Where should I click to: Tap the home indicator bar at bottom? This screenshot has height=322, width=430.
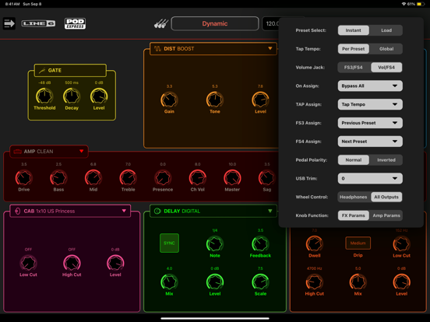tap(215, 318)
